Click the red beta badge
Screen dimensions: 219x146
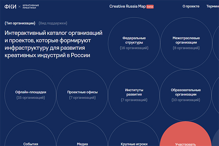click(x=150, y=7)
